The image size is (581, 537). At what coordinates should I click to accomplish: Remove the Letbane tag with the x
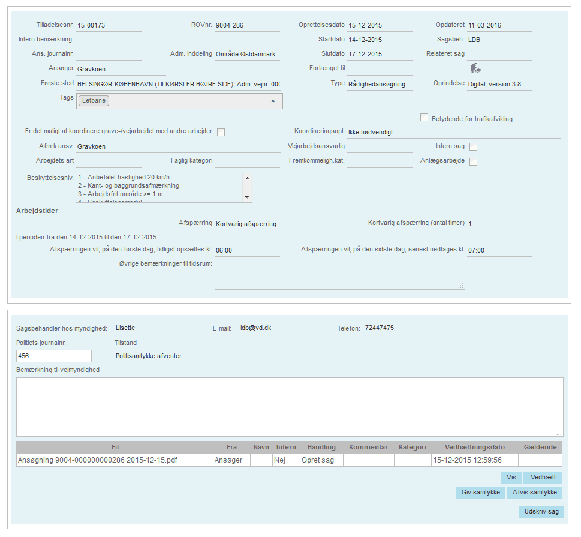[x=273, y=101]
